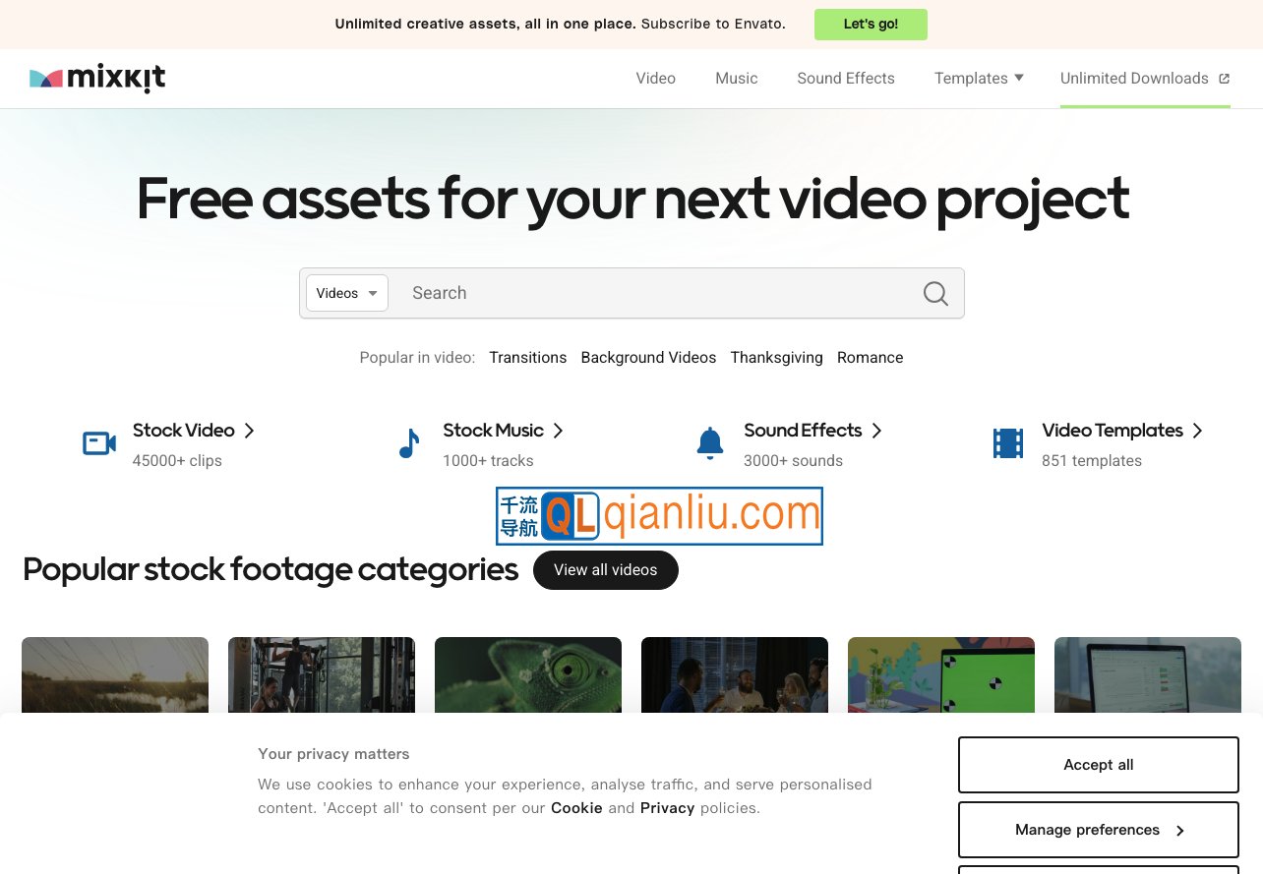This screenshot has width=1263, height=874.
Task: Open Stock Video section via its heading
Action: 184,431
